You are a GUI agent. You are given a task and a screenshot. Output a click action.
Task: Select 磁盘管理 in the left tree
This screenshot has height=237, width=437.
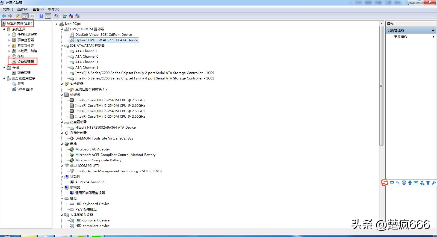pos(24,73)
